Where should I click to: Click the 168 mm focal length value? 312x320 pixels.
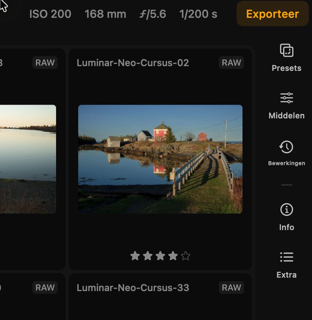105,14
